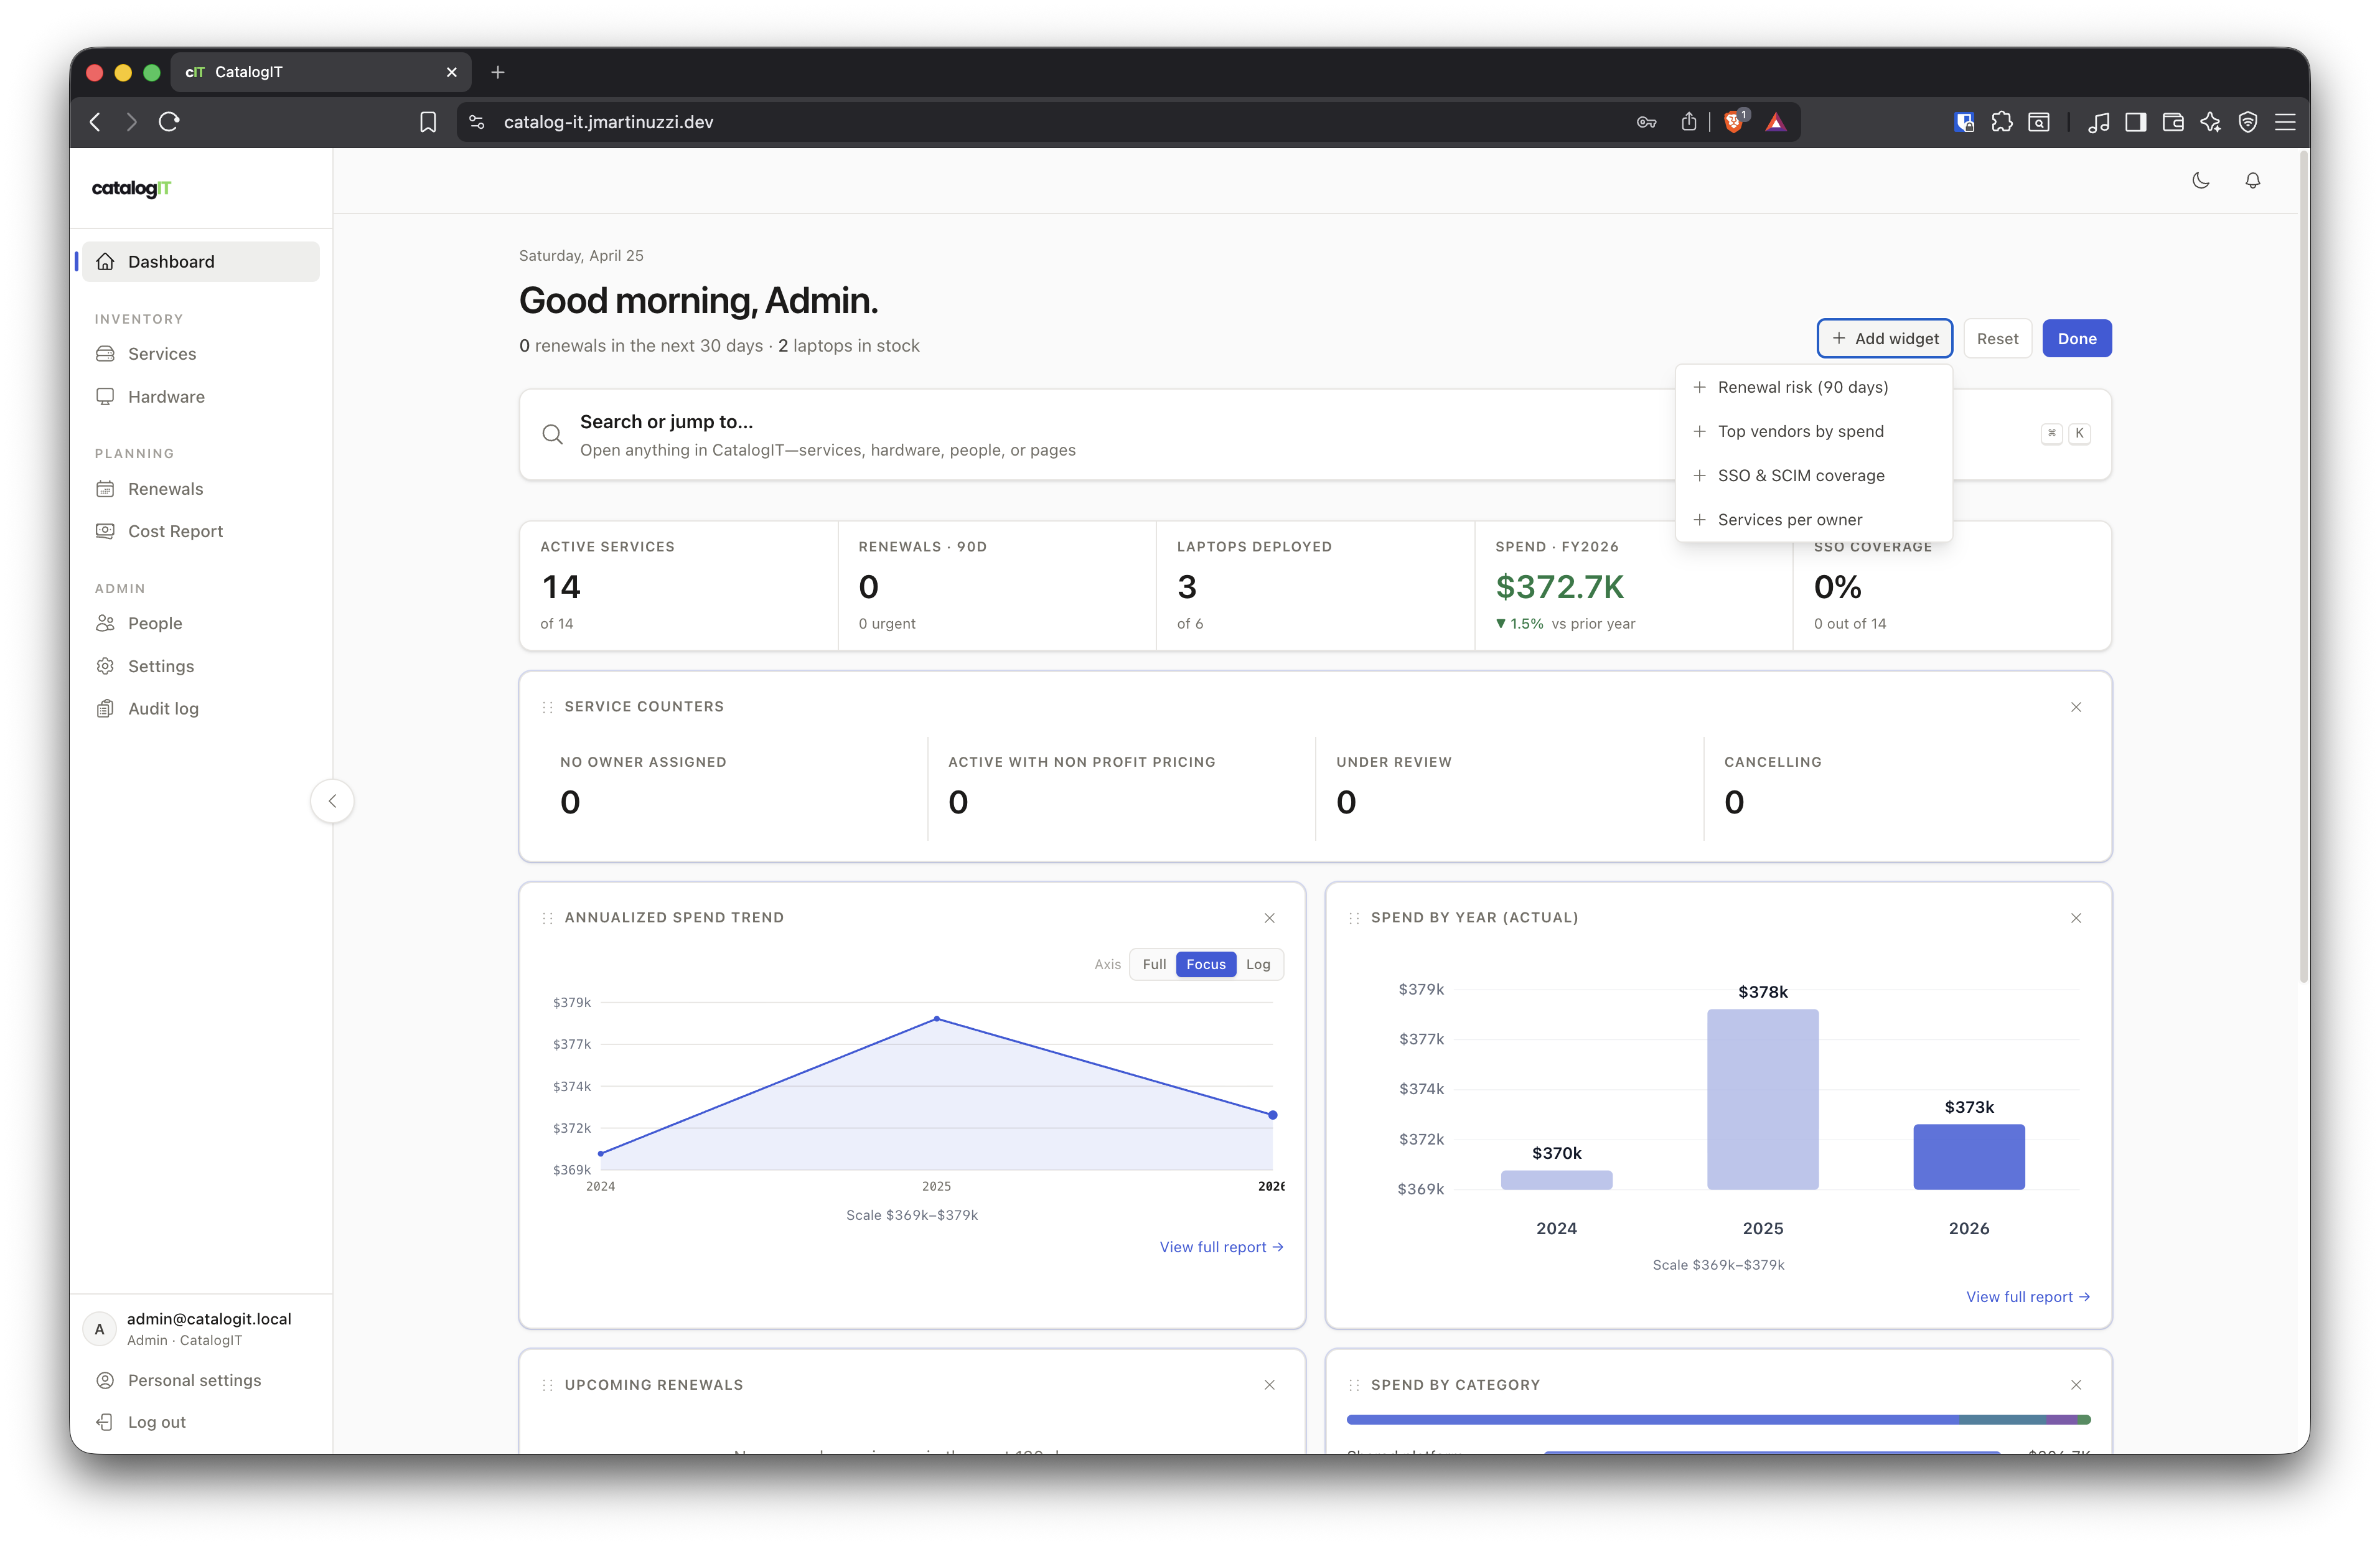Click the catalogIT logo
The width and height of the screenshot is (2380, 1546).
(131, 188)
